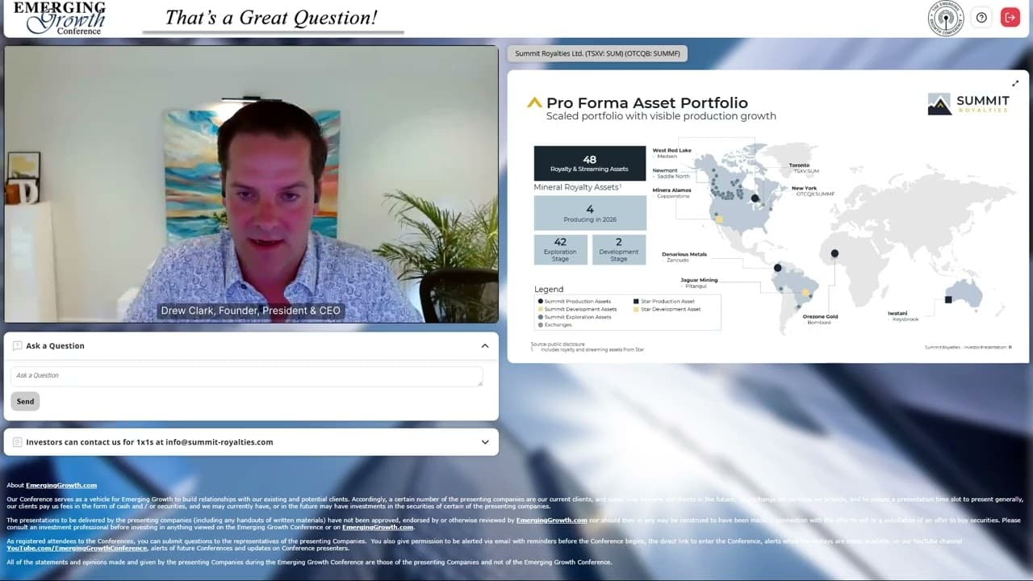This screenshot has height=581, width=1033.
Task: Click the 'Mineral Royalty Assets' label
Action: click(x=576, y=187)
